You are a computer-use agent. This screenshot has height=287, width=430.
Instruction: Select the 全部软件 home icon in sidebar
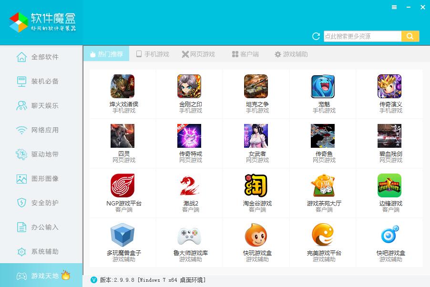coord(21,56)
